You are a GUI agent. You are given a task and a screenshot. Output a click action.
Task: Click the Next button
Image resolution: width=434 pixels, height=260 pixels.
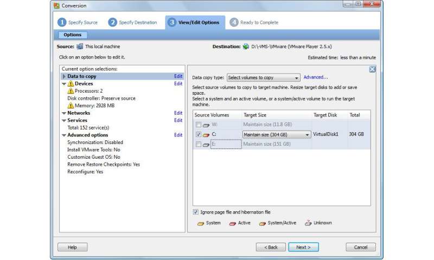coord(303,247)
